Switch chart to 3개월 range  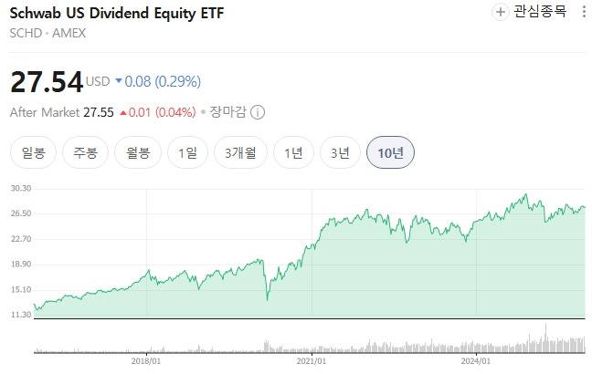240,152
